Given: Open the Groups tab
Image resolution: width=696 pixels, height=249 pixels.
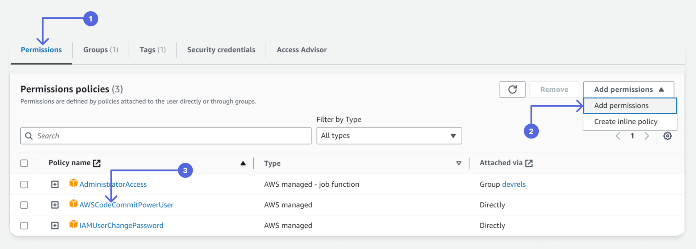Looking at the screenshot, I should (101, 50).
